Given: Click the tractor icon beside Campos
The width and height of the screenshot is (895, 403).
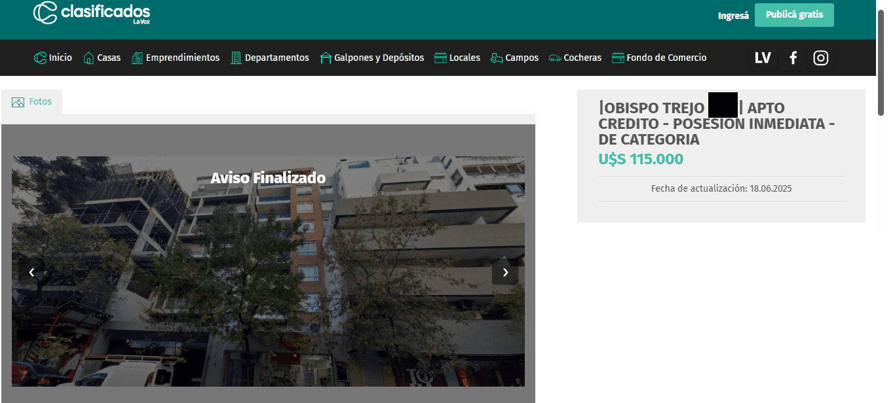Looking at the screenshot, I should [x=497, y=58].
